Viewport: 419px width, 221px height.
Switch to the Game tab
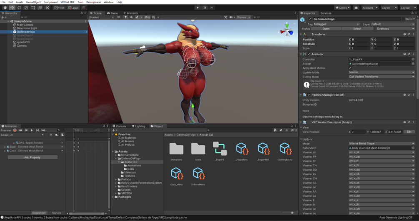113,13
